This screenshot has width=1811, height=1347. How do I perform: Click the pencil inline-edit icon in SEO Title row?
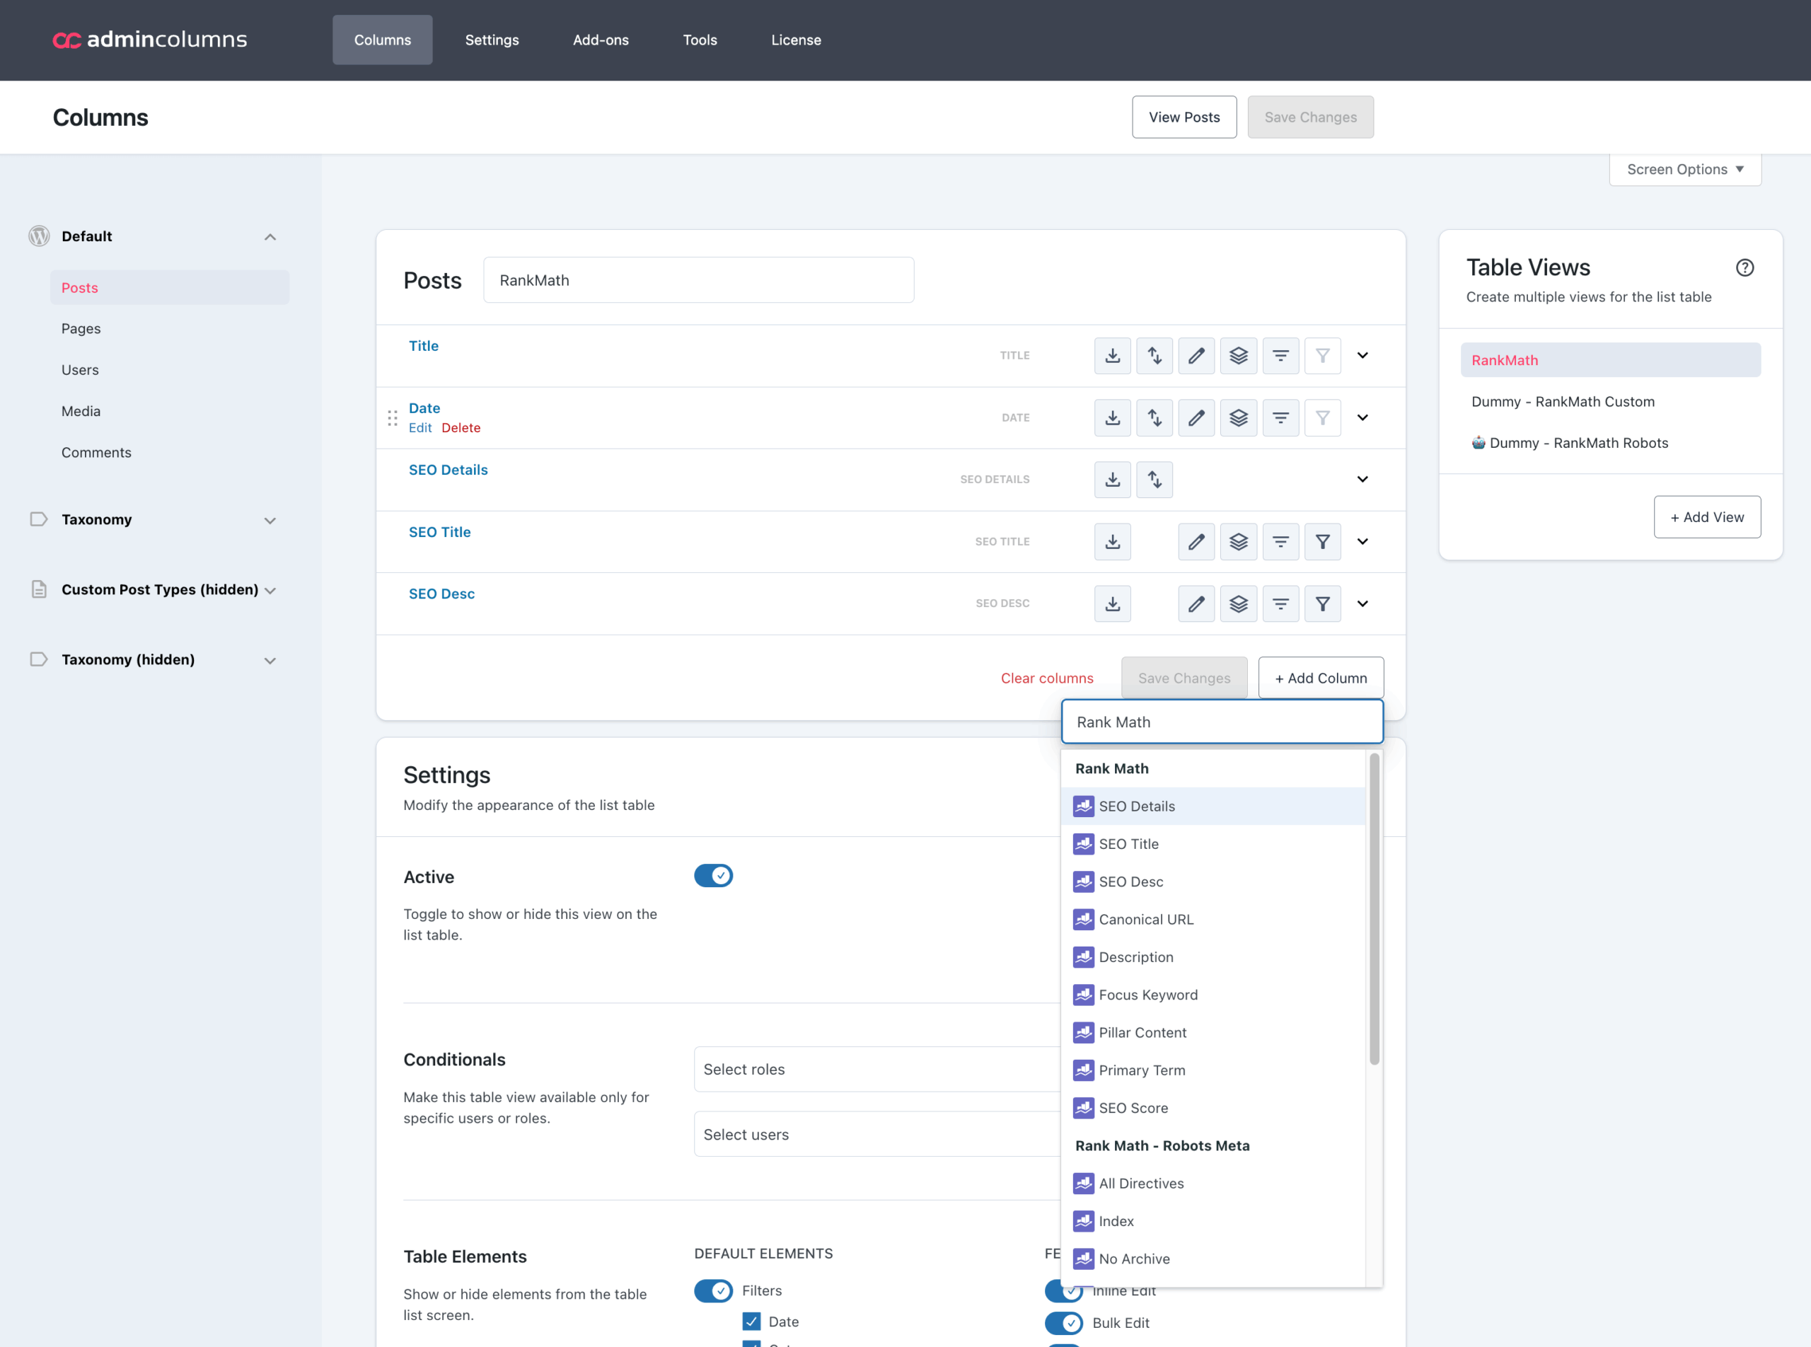click(x=1196, y=541)
